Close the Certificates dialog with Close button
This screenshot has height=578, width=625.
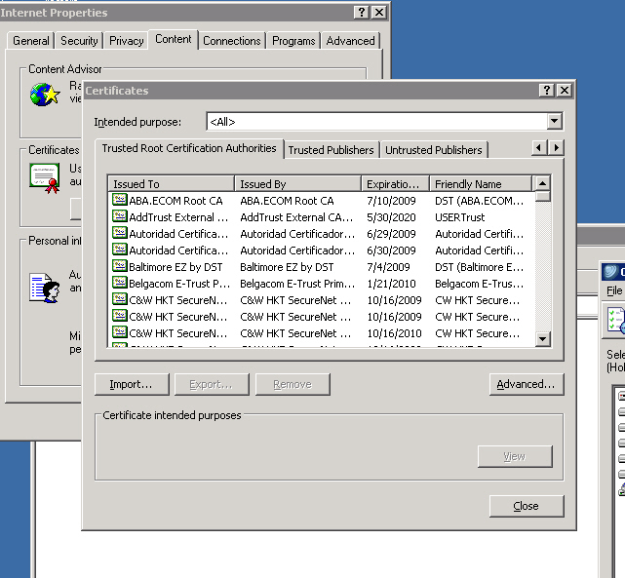pos(527,506)
